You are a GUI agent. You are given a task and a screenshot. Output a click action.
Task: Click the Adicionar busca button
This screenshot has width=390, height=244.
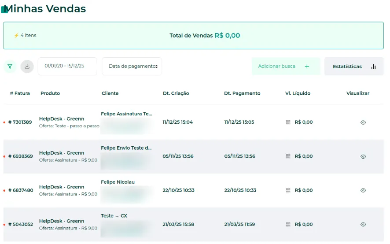(x=286, y=66)
